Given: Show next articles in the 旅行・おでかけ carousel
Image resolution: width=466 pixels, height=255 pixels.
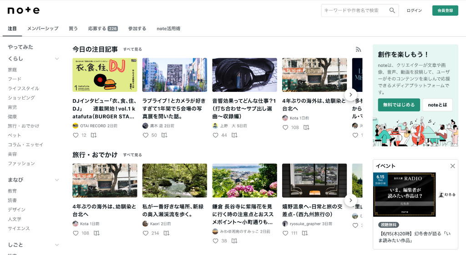Looking at the screenshot, I should point(351,200).
